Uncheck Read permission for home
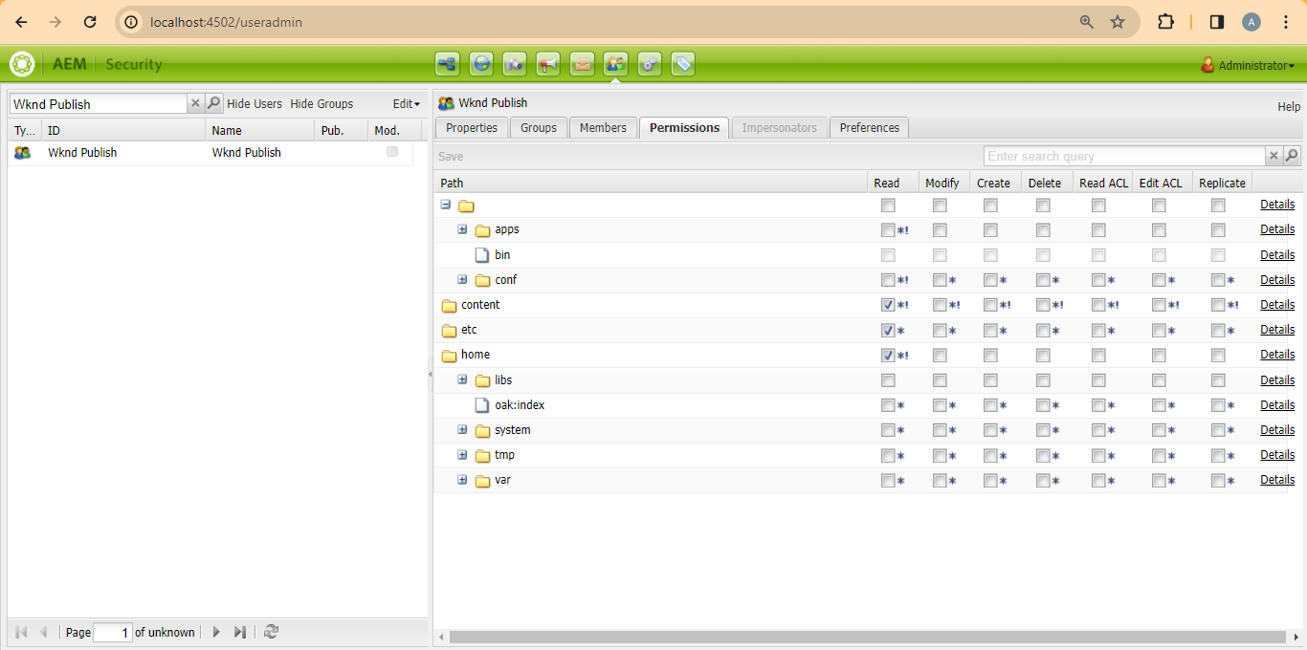This screenshot has height=650, width=1307. pyautogui.click(x=888, y=355)
